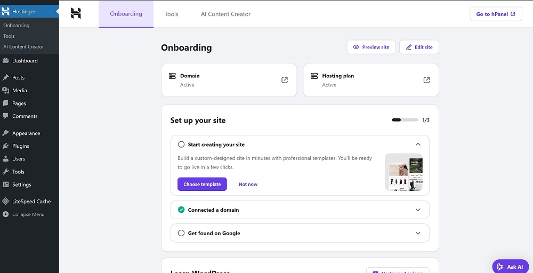
Task: Click the Tools wrench icon
Action: [x=5, y=172]
